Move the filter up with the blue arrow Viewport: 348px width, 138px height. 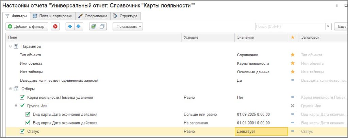(70, 26)
